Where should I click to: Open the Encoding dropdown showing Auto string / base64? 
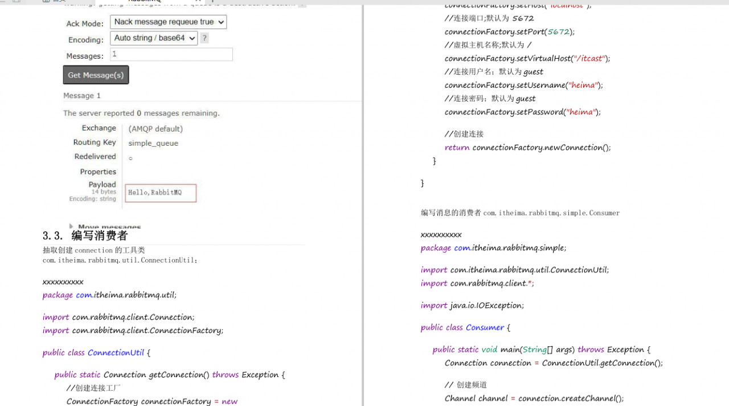[x=154, y=39]
